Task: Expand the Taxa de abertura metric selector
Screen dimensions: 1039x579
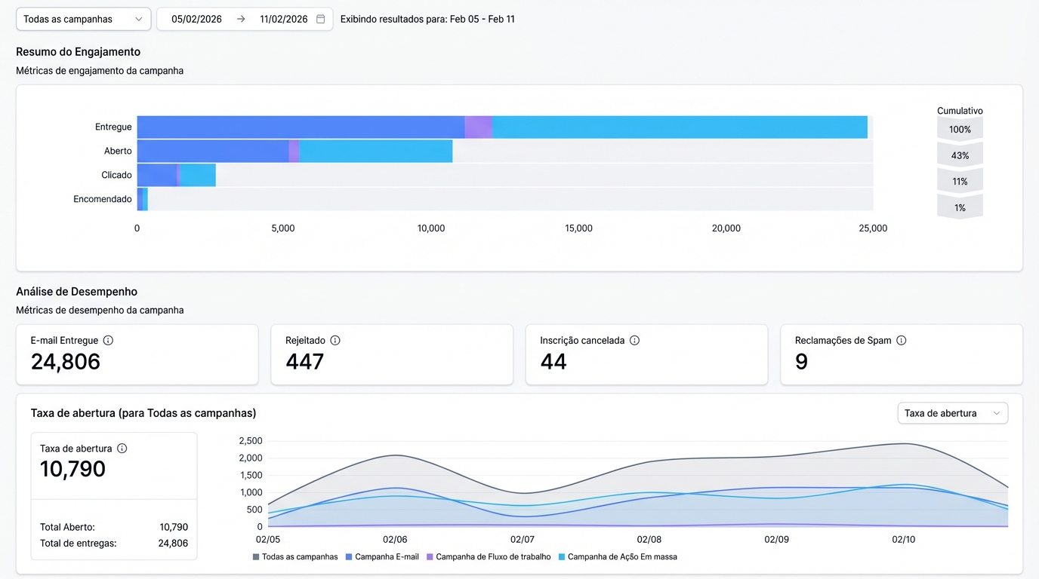Action: click(952, 413)
